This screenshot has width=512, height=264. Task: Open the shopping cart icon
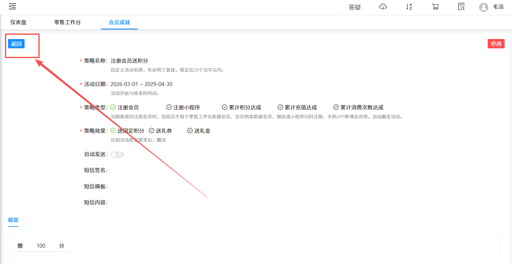tap(435, 7)
